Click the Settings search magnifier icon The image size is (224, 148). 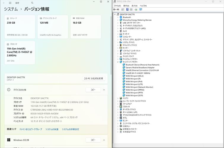click(32, 3)
